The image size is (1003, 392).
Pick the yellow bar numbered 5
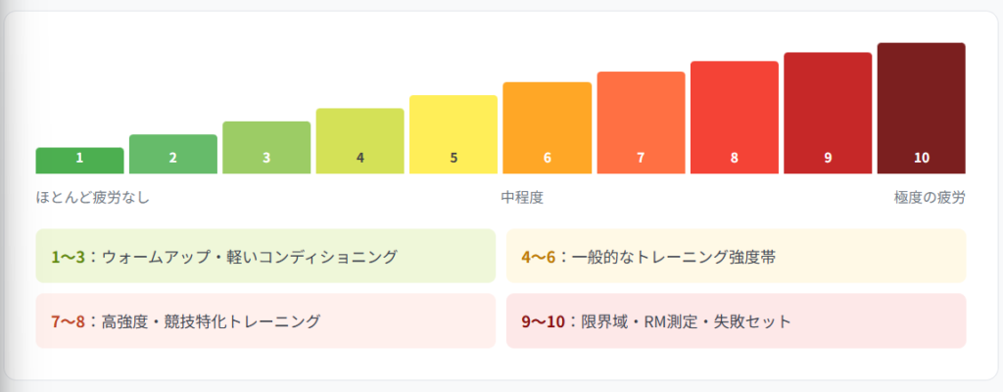click(x=454, y=134)
